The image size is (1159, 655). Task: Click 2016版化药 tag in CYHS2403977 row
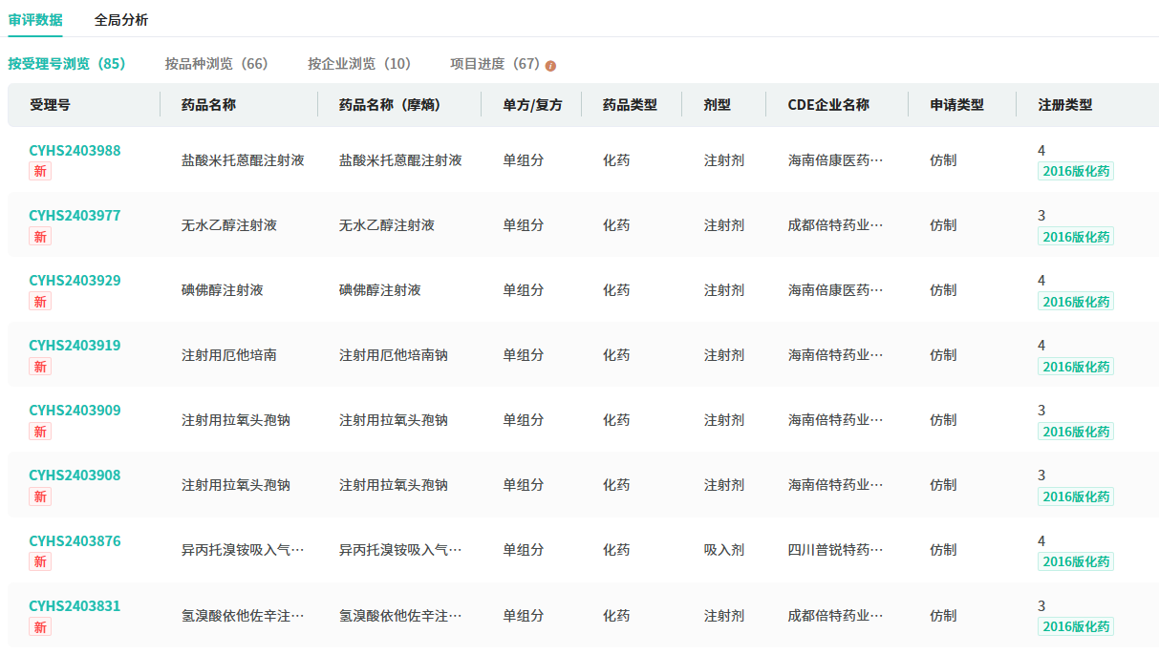coord(1076,237)
